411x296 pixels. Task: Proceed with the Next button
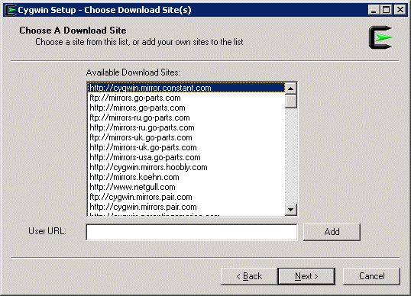point(306,276)
